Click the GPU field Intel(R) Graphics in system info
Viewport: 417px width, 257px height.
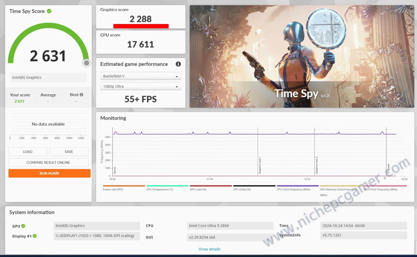(97, 226)
